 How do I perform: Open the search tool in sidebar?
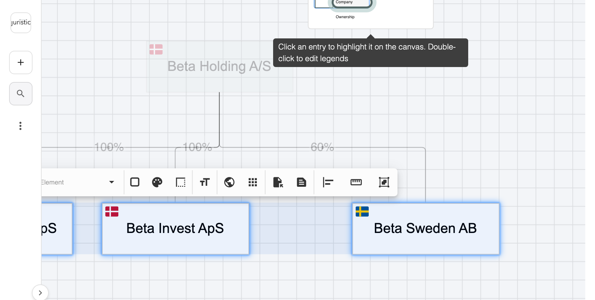click(21, 94)
